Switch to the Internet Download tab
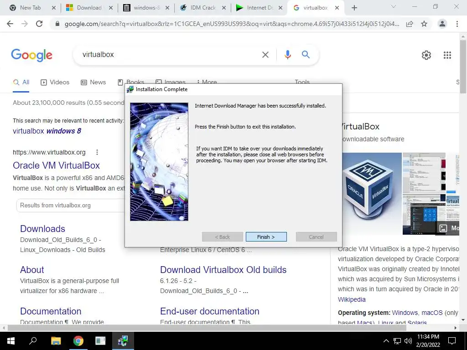Screen dimensions: 467x350 coord(259,8)
